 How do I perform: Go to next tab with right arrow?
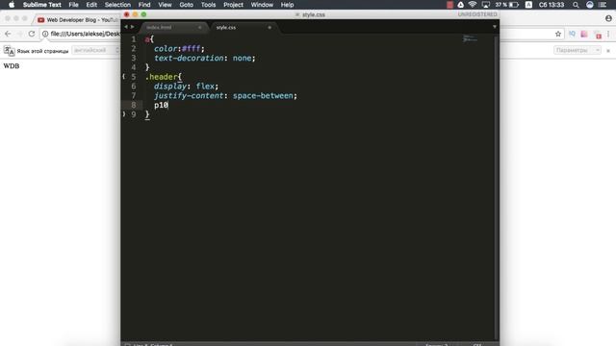(x=133, y=27)
